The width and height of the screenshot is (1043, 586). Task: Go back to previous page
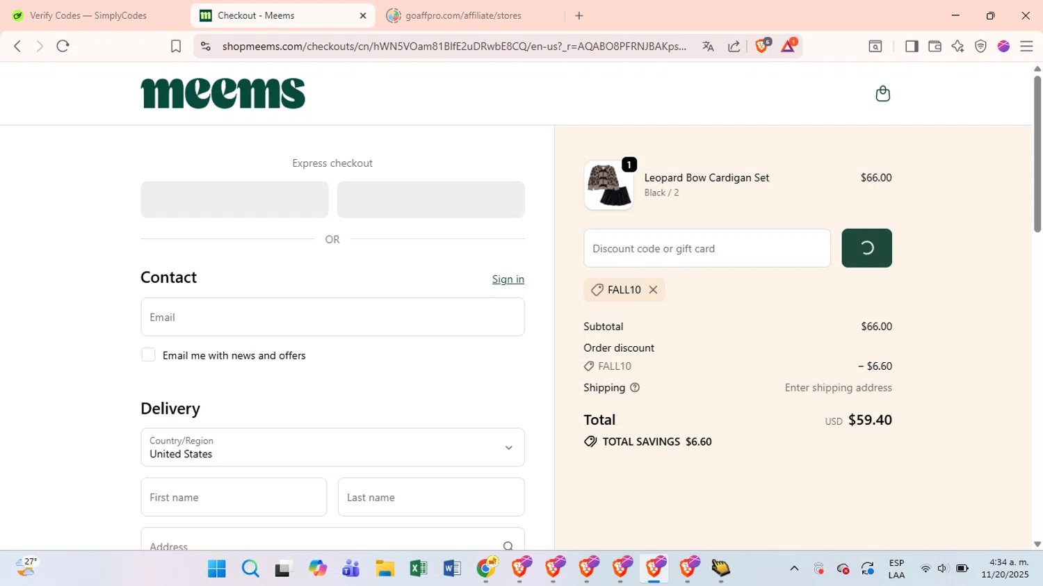(17, 46)
